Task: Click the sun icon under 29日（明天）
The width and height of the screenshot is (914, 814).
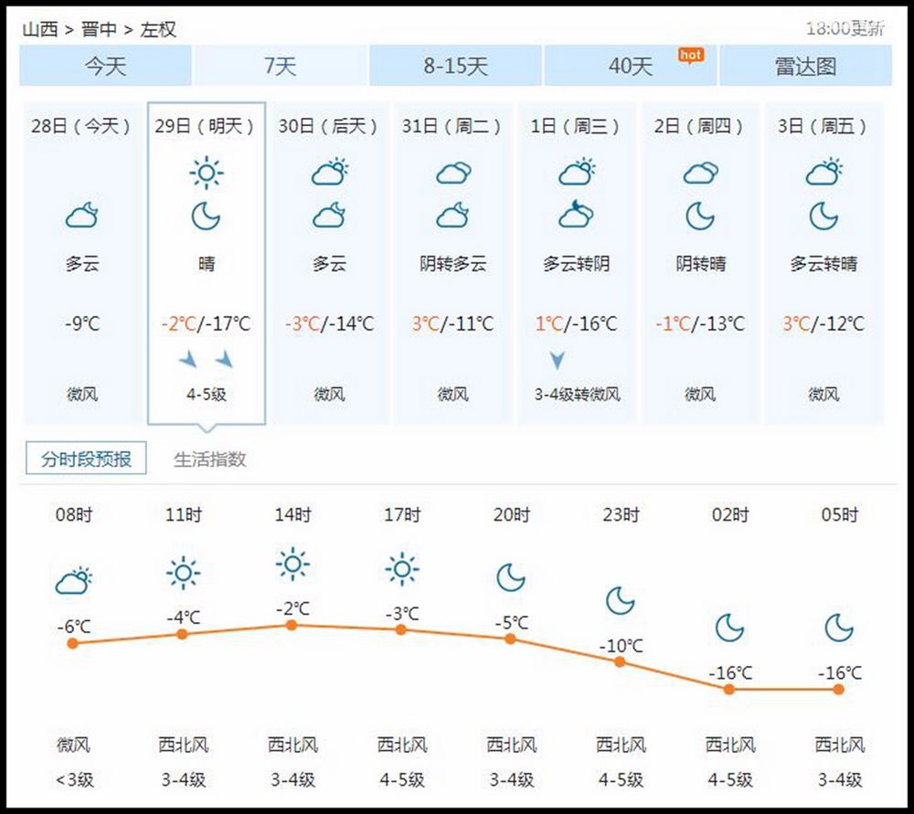Action: pos(206,172)
